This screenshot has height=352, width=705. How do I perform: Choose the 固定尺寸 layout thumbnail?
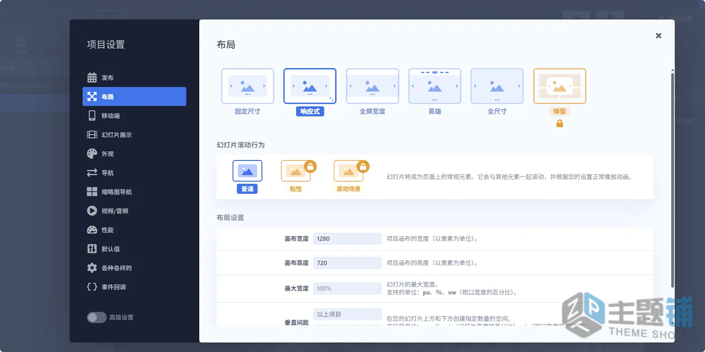248,86
